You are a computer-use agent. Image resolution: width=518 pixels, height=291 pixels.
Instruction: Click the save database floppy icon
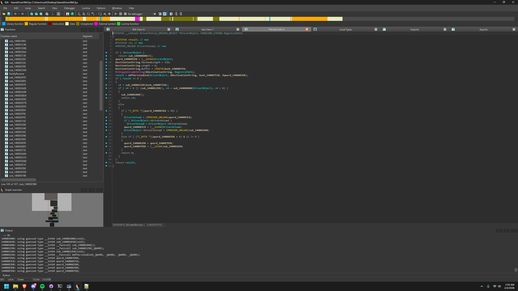(9, 14)
